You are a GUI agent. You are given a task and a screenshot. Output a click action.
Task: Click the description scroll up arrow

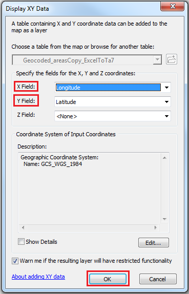[x=164, y=158]
